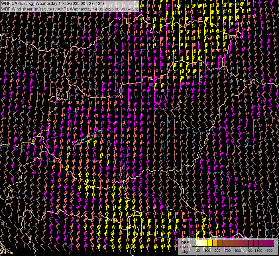Select the bright yellow CAPE legend swatch

(x=210, y=243)
